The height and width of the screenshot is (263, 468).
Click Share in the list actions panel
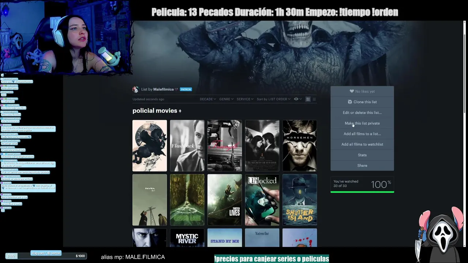pos(362,165)
